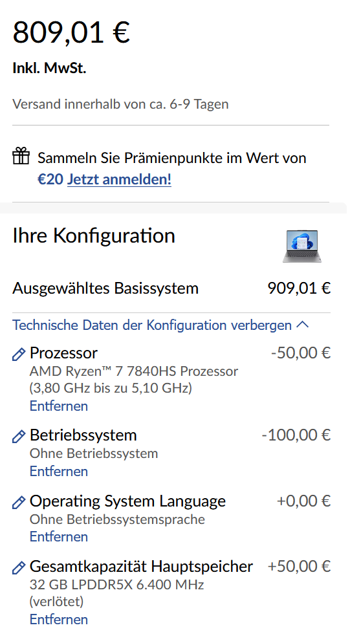Click the edit pencil next to Betriebssystem
Screen dimensions: 350x643
click(x=19, y=436)
